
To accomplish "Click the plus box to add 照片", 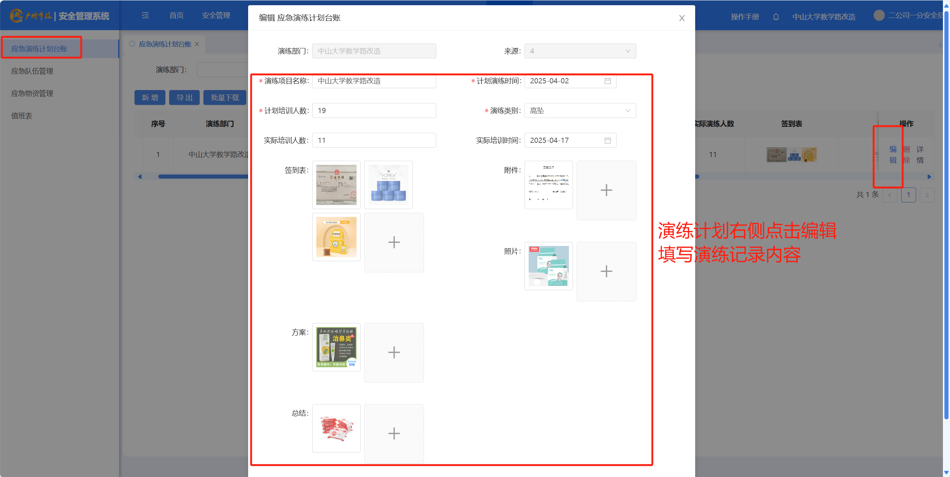I will coord(606,271).
